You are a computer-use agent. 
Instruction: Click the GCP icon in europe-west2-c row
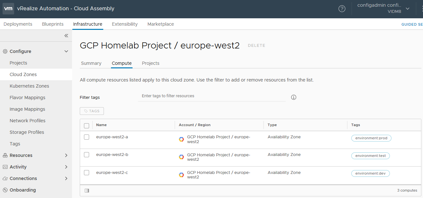(x=181, y=175)
